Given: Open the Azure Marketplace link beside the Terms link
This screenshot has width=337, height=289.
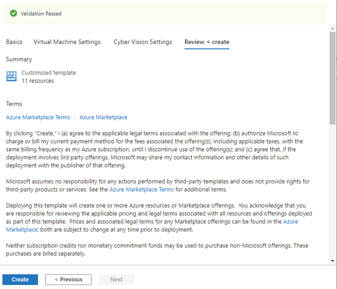Looking at the screenshot, I should pos(103,117).
